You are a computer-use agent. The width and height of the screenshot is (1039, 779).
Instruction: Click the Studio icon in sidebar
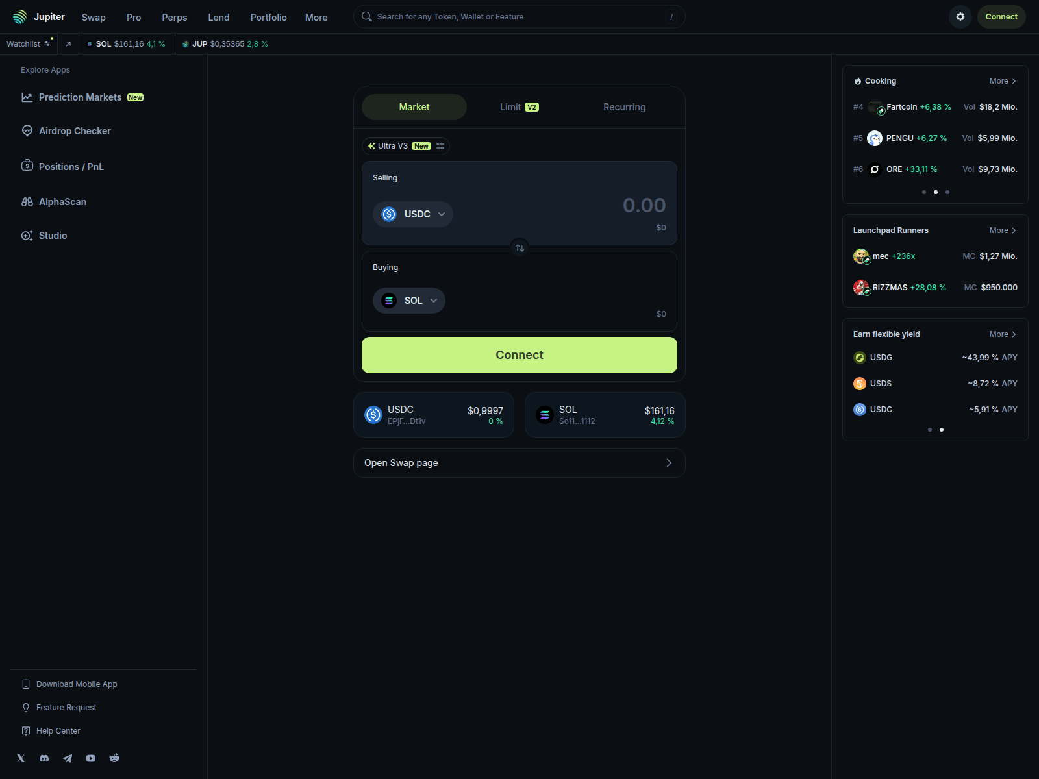coord(27,236)
